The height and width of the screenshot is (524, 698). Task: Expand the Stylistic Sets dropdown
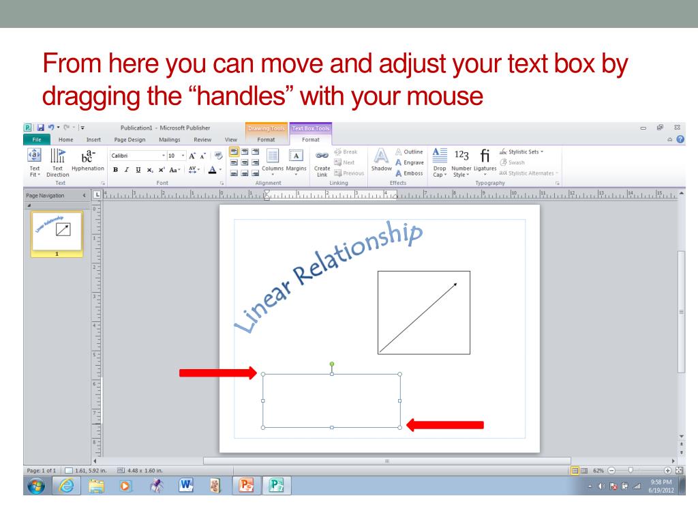pyautogui.click(x=521, y=152)
